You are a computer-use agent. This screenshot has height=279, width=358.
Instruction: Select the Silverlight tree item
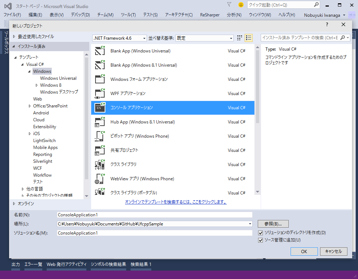[x=43, y=161]
